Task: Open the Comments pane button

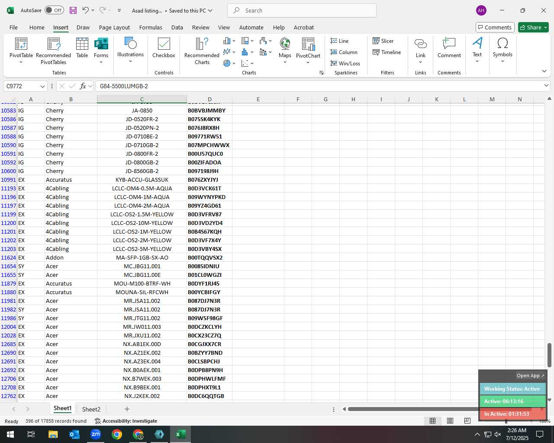Action: (495, 27)
